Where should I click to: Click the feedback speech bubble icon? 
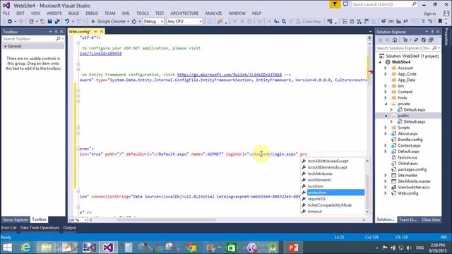tap(345, 4)
